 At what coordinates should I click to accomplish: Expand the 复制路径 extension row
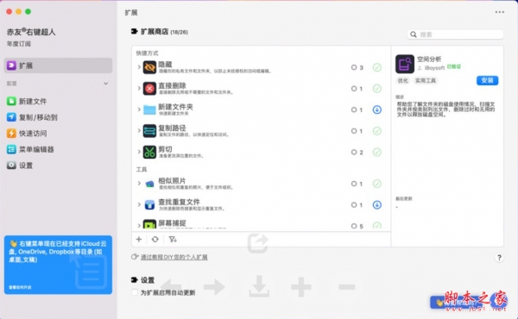tap(139, 131)
